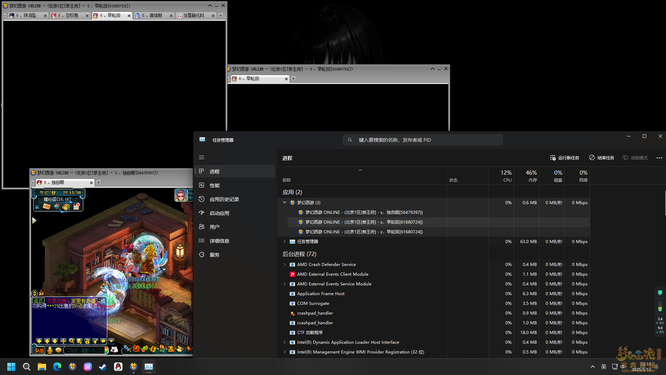666x375 pixels.
Task: Open the world map magnifier icon in game HUD
Action: (x=57, y=207)
